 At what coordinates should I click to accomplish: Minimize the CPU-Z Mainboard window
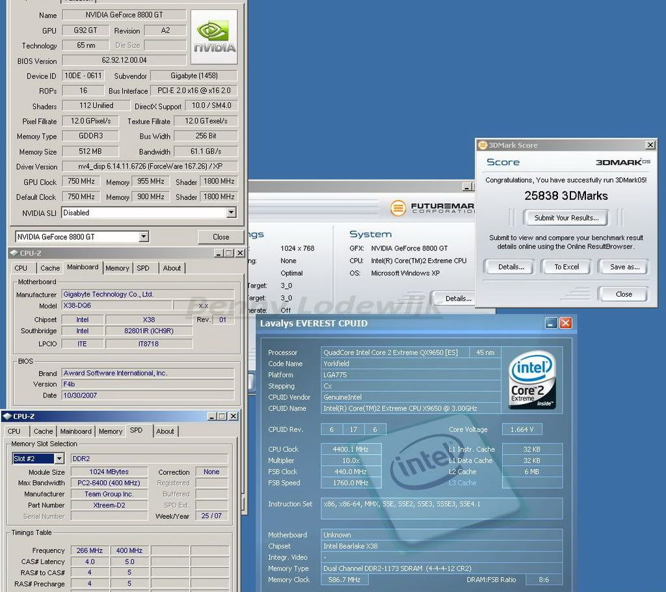click(x=219, y=253)
